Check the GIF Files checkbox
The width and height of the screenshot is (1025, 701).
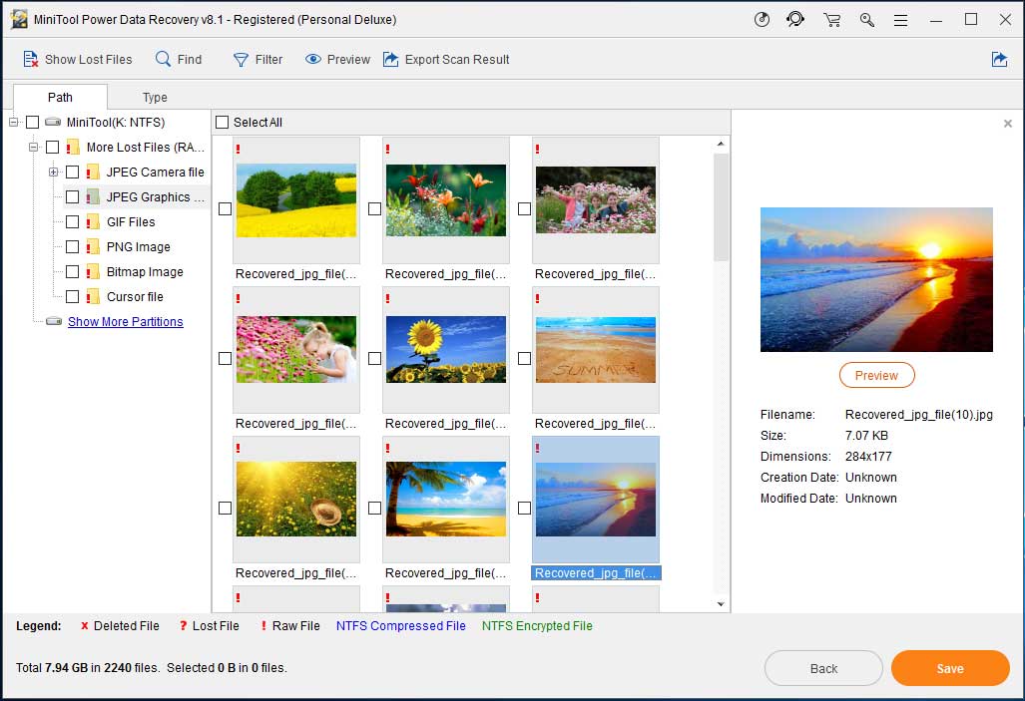click(x=72, y=222)
